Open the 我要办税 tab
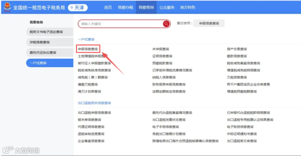 coord(125,7)
